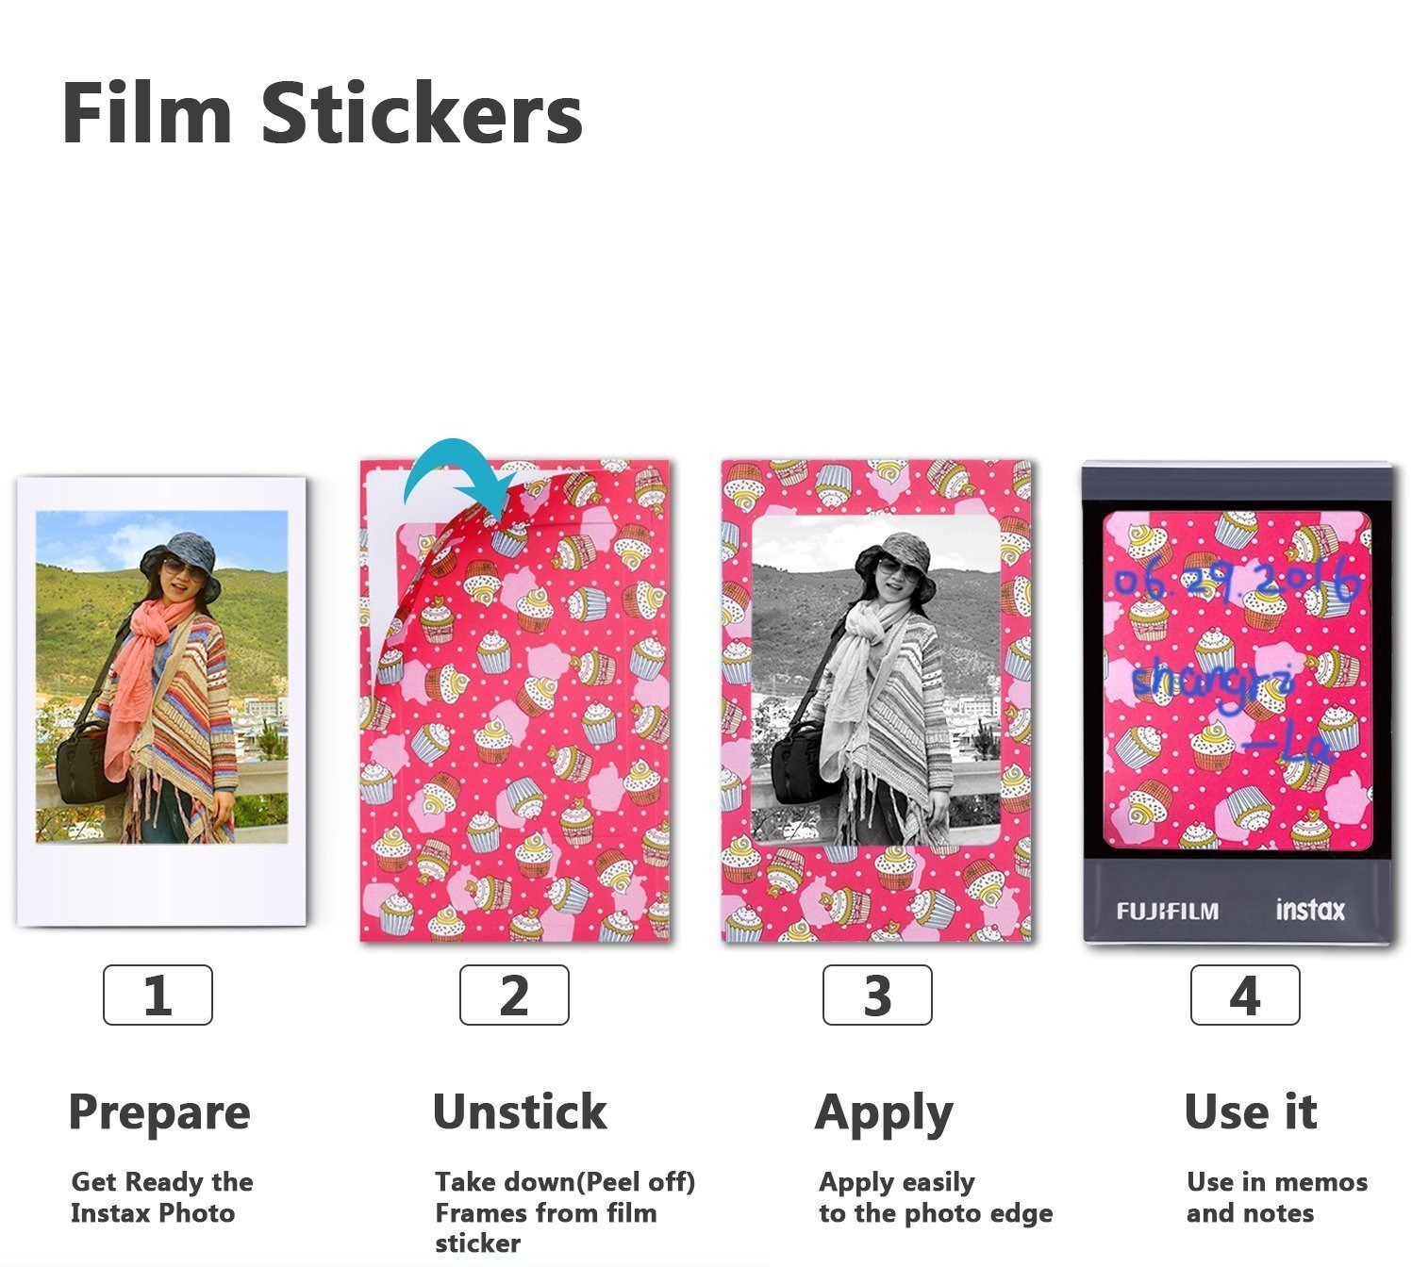The image size is (1412, 1267).
Task: Click the step number 3 box
Action: tap(877, 995)
